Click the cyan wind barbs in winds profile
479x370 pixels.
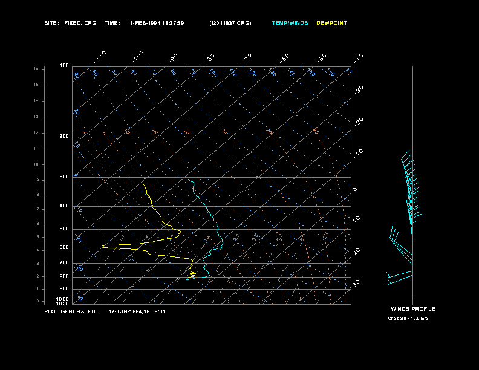[411, 195]
